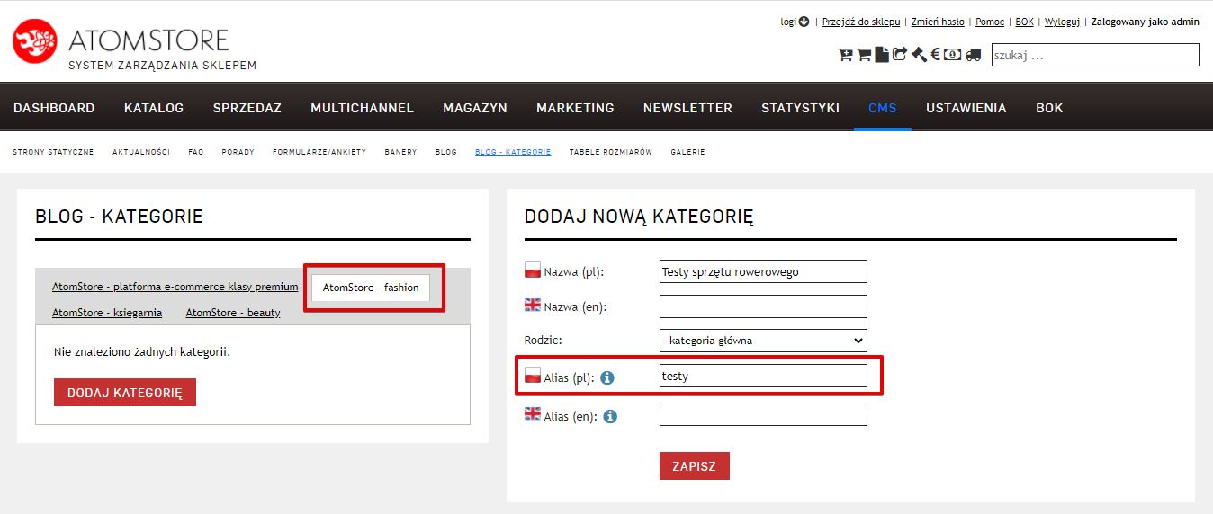This screenshot has width=1213, height=514.
Task: Click info icon next to Alias (en)
Action: [611, 417]
